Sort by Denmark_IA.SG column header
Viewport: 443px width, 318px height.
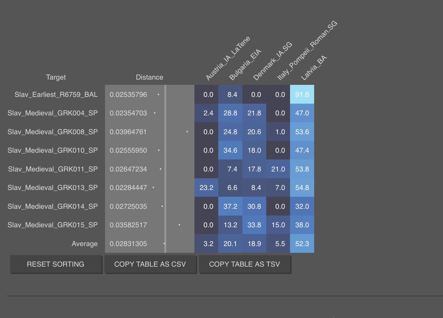point(272,61)
